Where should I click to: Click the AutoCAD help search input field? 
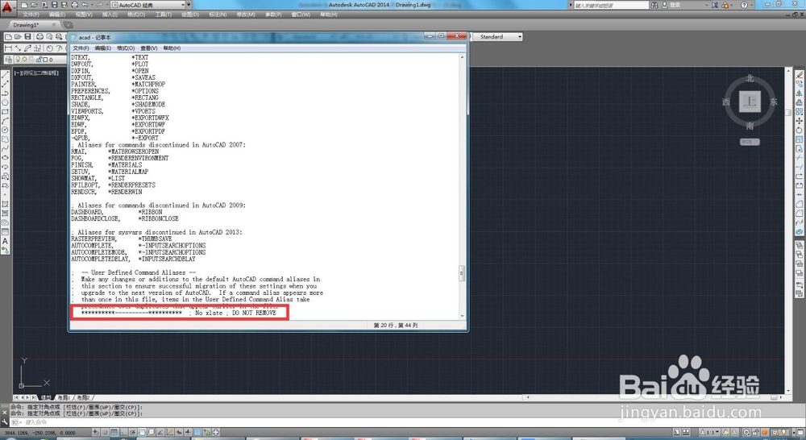point(611,5)
